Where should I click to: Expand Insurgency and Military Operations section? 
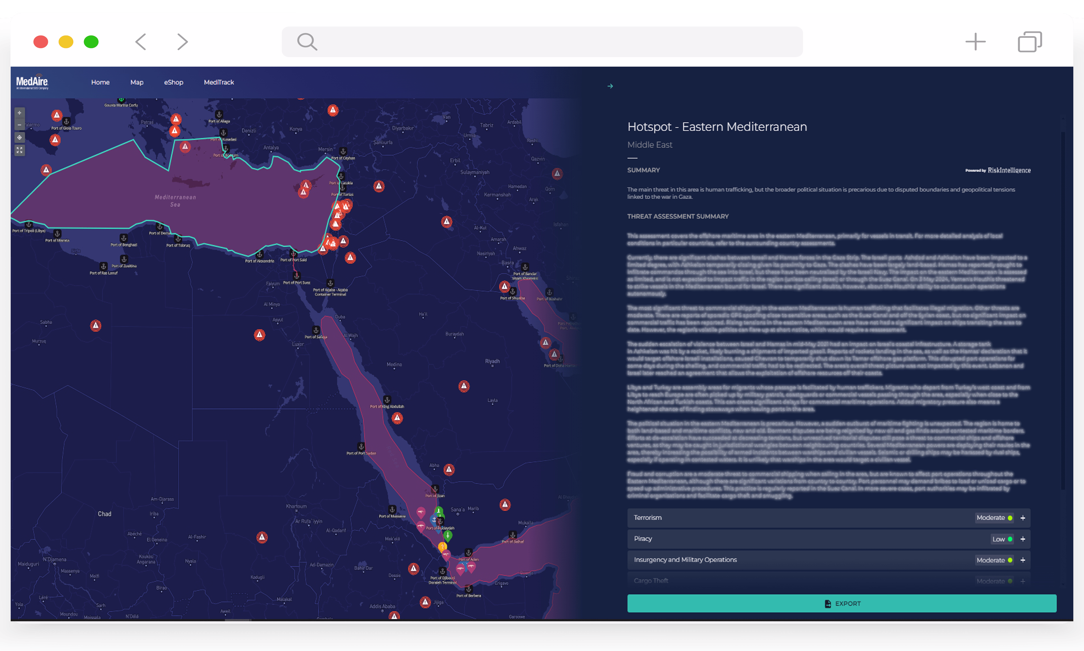pyautogui.click(x=1022, y=560)
